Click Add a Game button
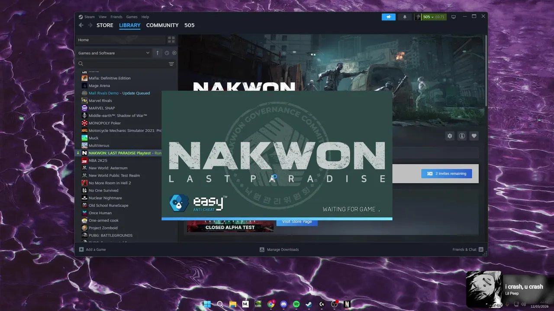This screenshot has width=554, height=311. 92,249
